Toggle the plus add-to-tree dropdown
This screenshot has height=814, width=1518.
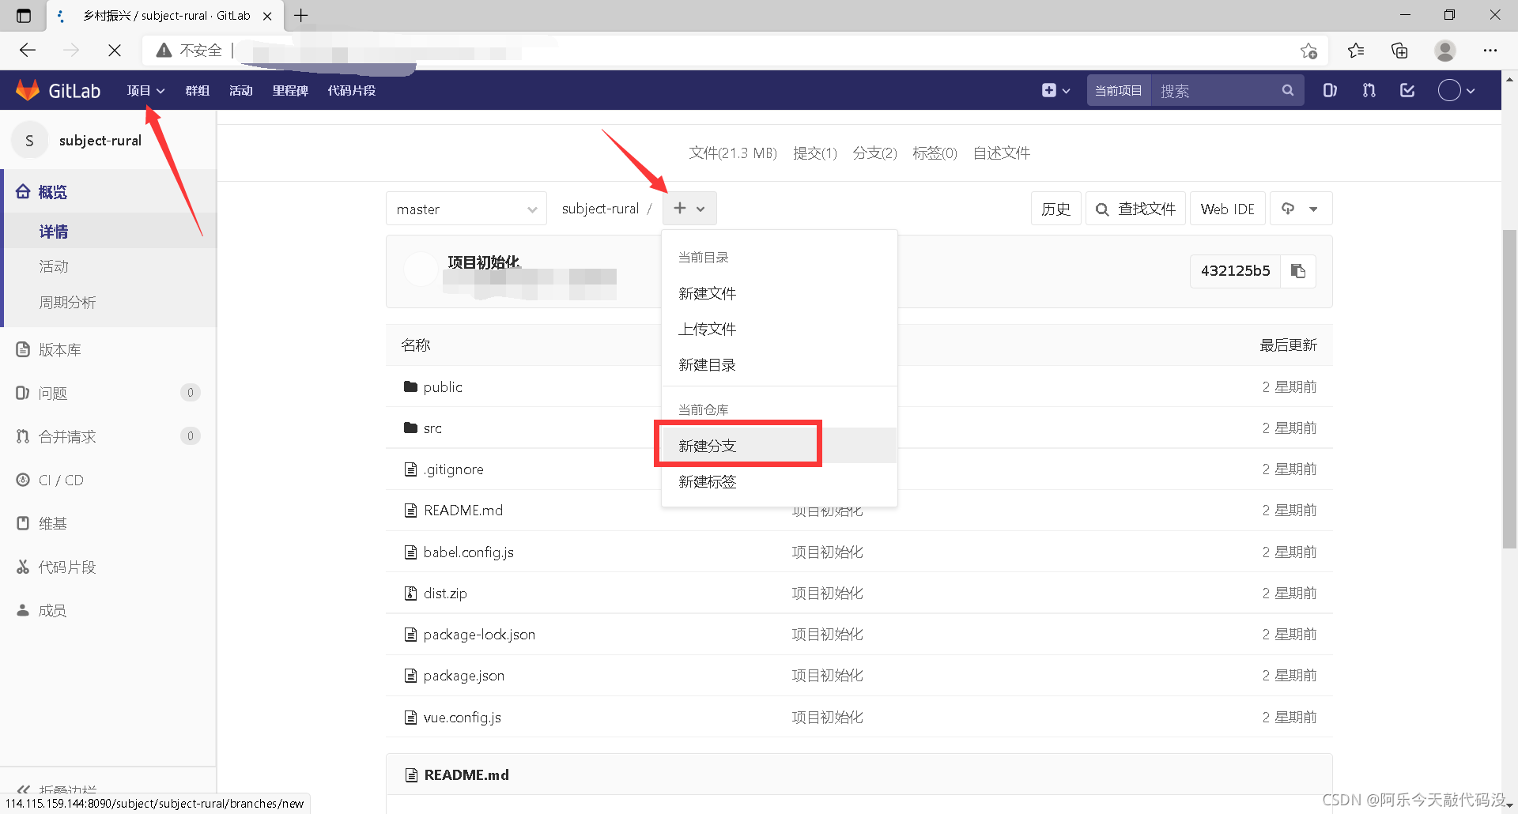[689, 209]
